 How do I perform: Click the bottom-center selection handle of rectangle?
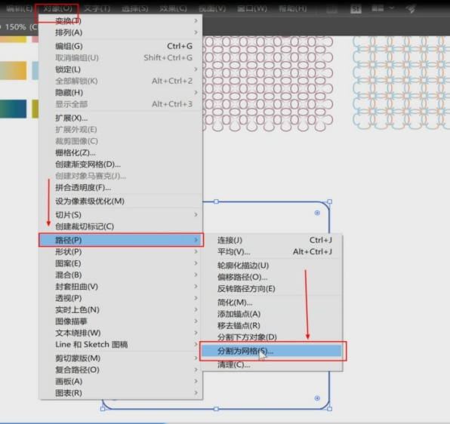pyautogui.click(x=216, y=408)
